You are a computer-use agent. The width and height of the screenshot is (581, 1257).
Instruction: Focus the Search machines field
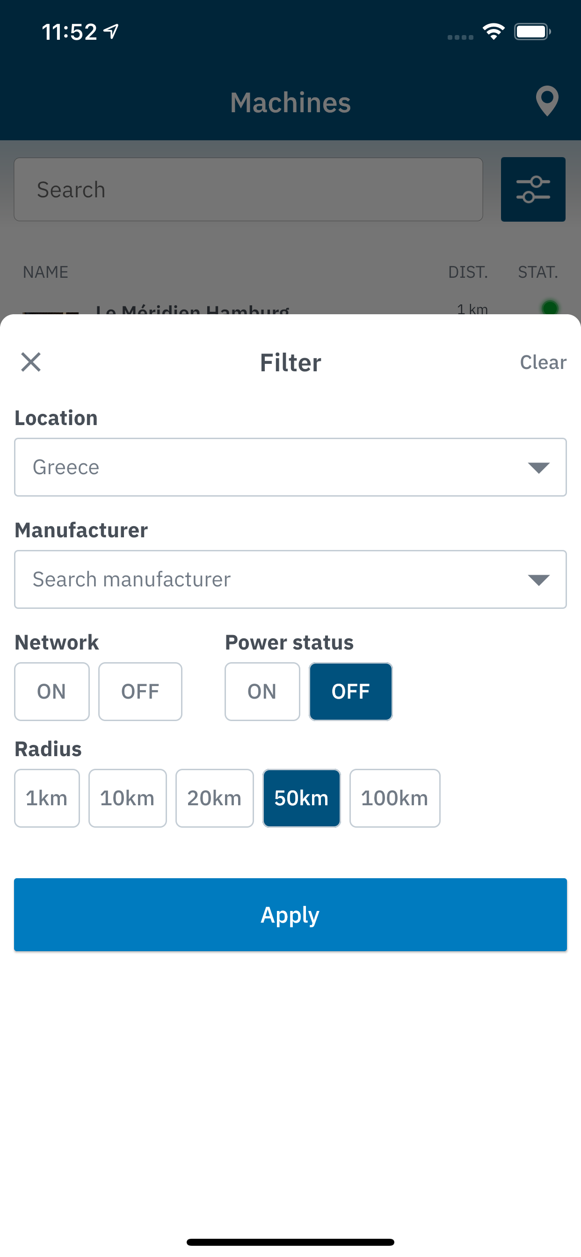[x=248, y=189]
